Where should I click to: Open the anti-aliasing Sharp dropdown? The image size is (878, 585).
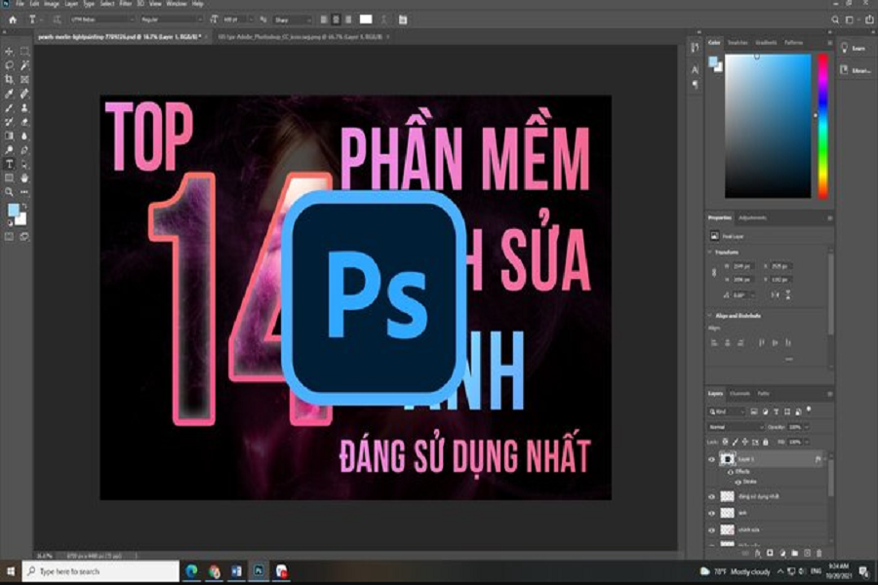coord(293,19)
